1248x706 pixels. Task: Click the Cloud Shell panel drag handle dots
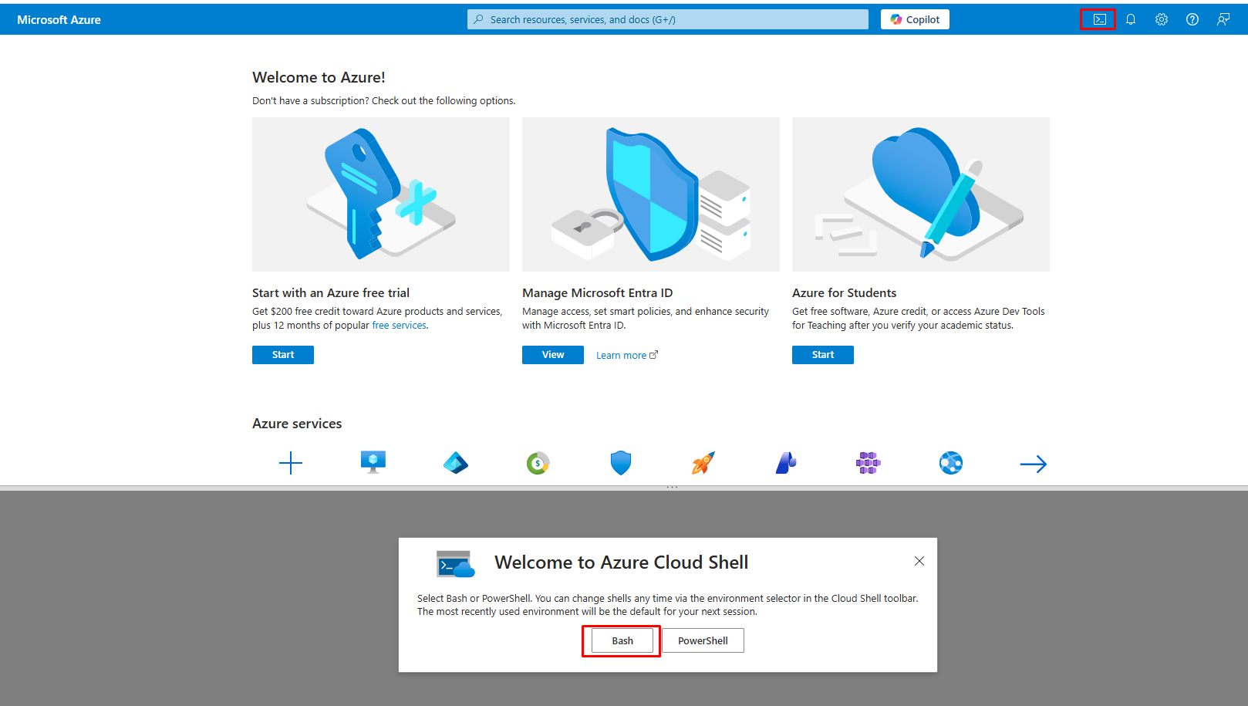coord(672,488)
